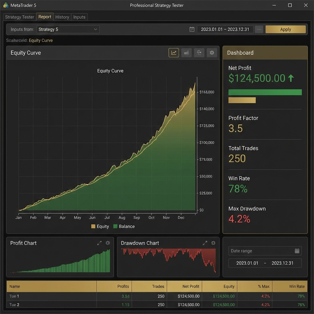Open Drawdown Chart settings gear icon
This screenshot has width=314, height=314.
tap(213, 243)
